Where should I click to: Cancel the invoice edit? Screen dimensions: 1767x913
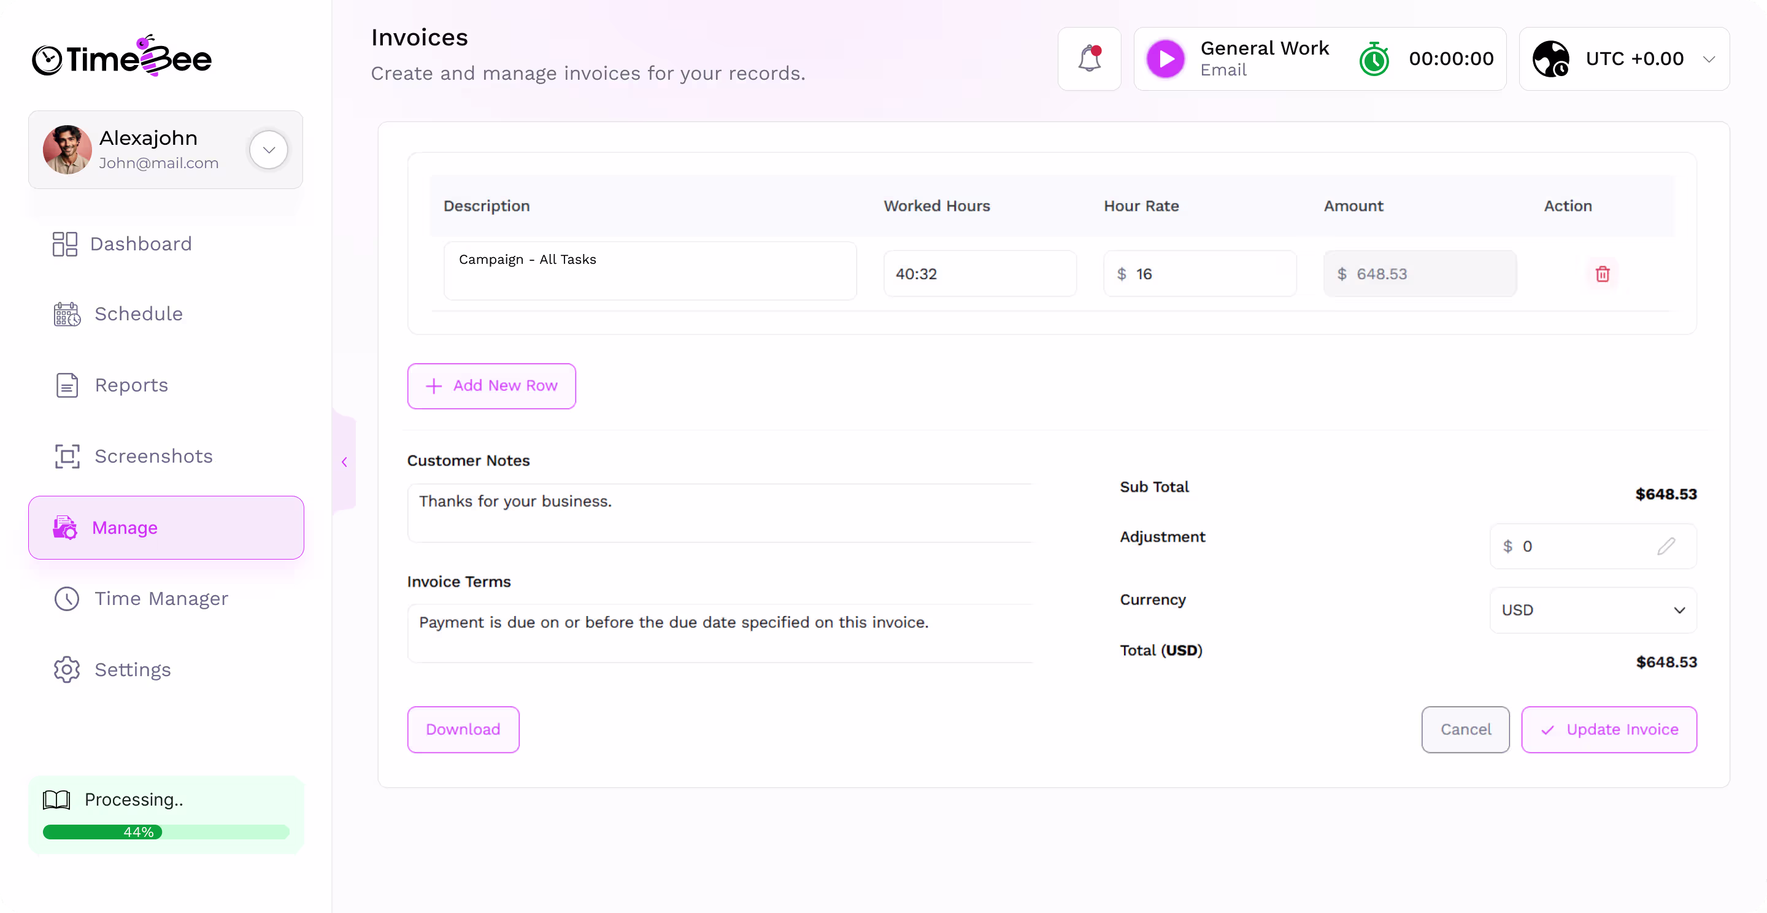1465,729
